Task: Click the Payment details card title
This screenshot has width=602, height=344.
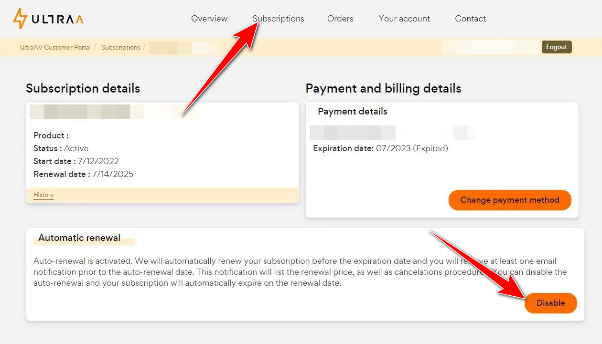Action: point(352,111)
